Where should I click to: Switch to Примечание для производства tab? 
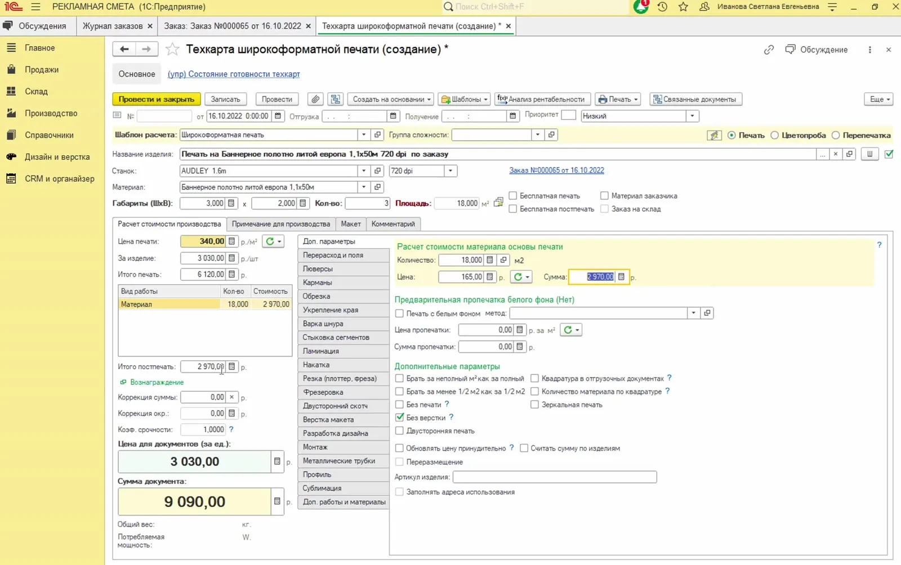281,224
